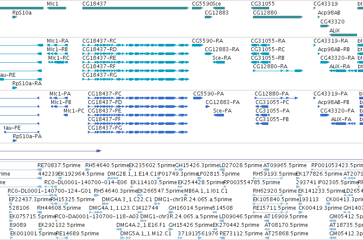Screen dimensions: 363x240
Task: Click the CG18437-PG protein label
Action: 105,128
